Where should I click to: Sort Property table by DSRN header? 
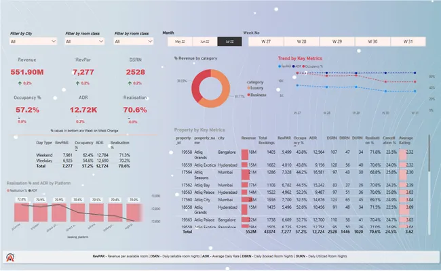[332, 138]
